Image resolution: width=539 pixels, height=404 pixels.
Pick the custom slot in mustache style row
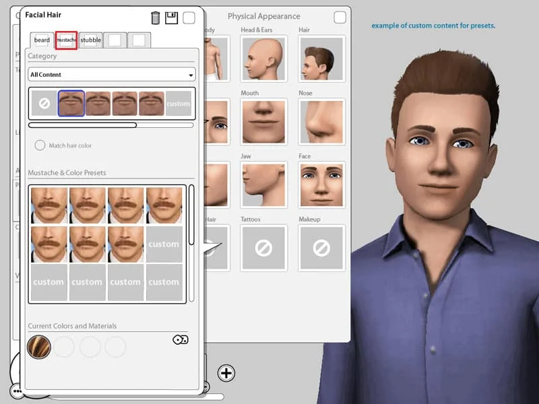pyautogui.click(x=179, y=103)
